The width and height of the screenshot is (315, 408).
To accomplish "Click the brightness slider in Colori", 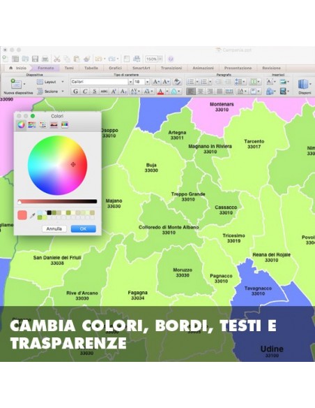I will coord(57,201).
